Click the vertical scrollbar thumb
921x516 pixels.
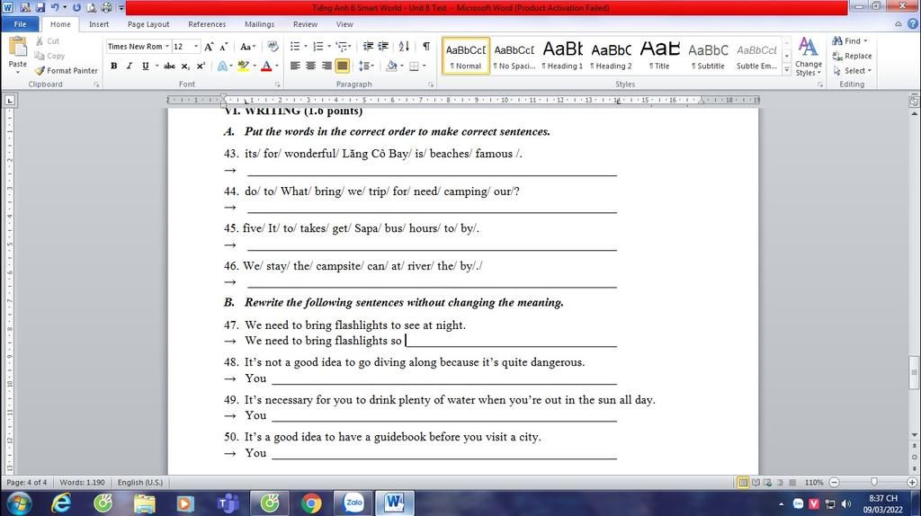914,371
